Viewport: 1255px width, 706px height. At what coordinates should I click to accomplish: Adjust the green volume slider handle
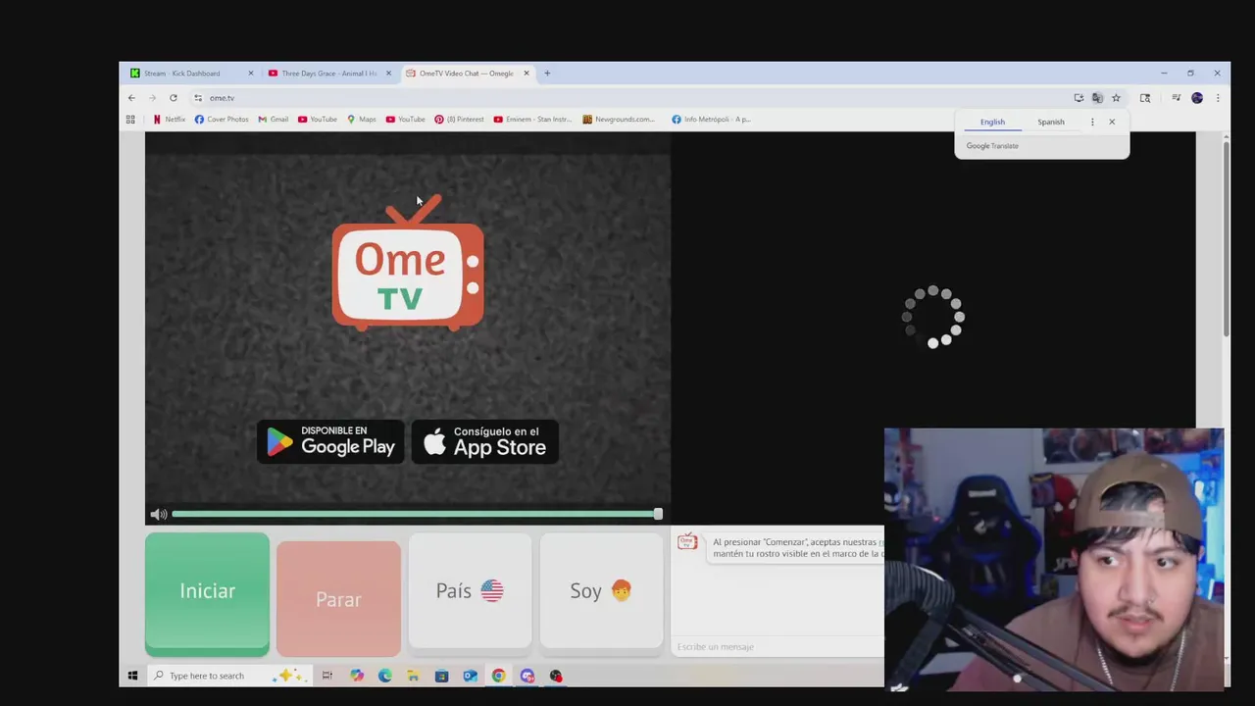pyautogui.click(x=658, y=514)
